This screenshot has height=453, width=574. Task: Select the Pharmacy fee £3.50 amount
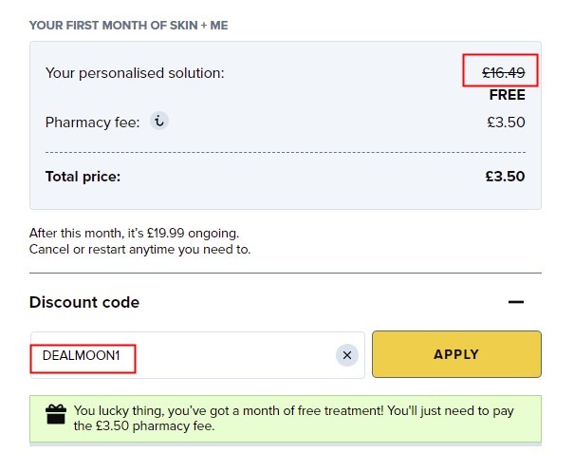506,123
